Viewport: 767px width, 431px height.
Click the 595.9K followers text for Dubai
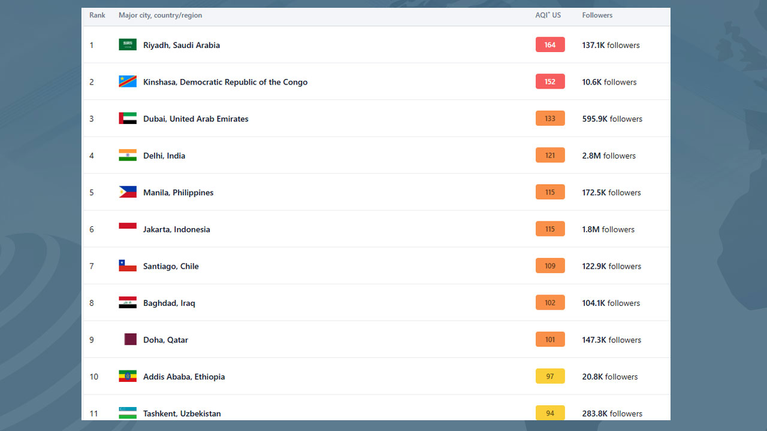tap(612, 119)
